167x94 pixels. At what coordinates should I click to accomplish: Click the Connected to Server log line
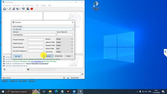(31, 64)
